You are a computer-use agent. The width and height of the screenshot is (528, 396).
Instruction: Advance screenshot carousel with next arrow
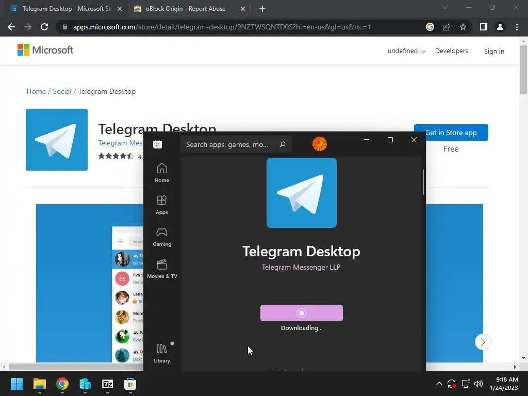click(x=483, y=342)
